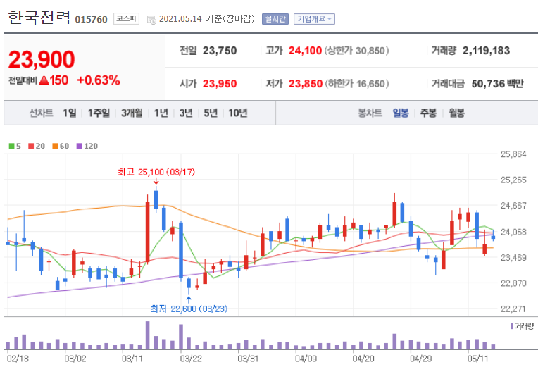Click the 저가 23,850 low price value
The image size is (538, 372).
pyautogui.click(x=306, y=84)
